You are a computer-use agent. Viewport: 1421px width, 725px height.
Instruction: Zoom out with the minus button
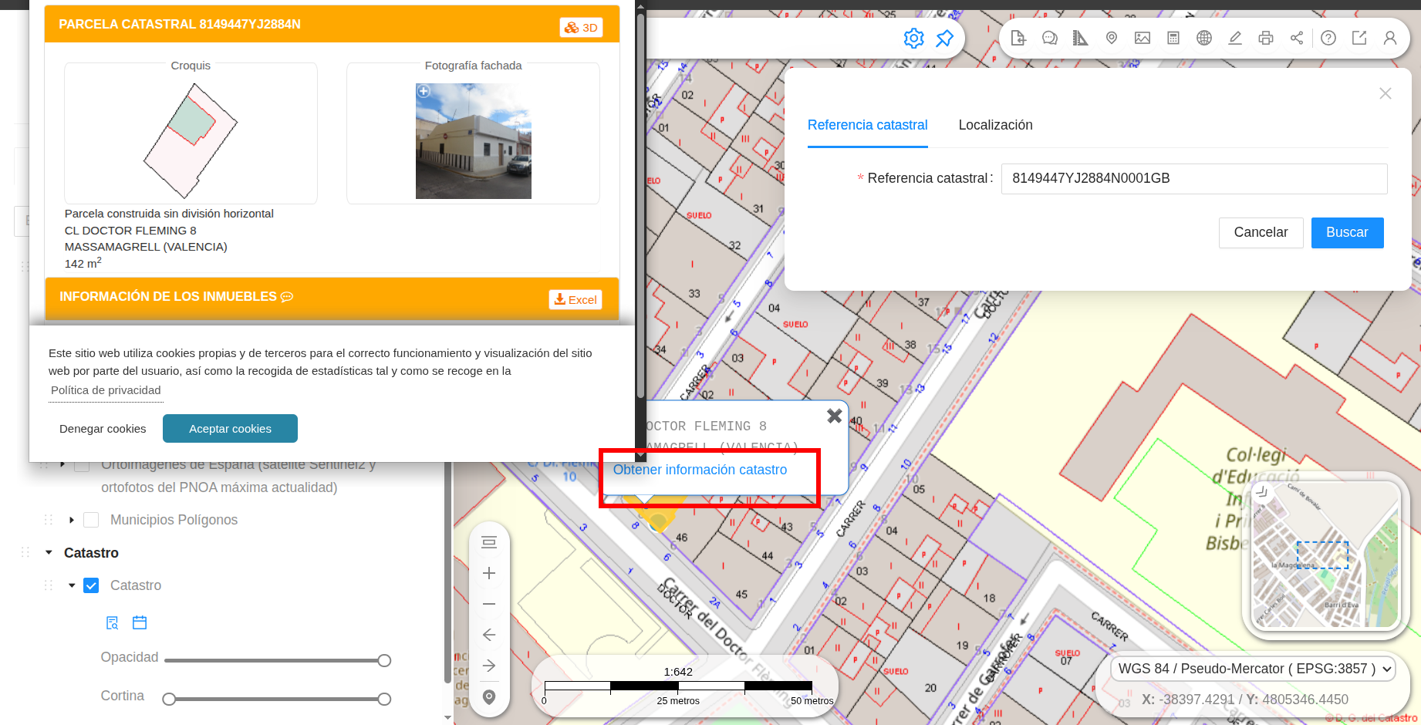click(x=489, y=604)
